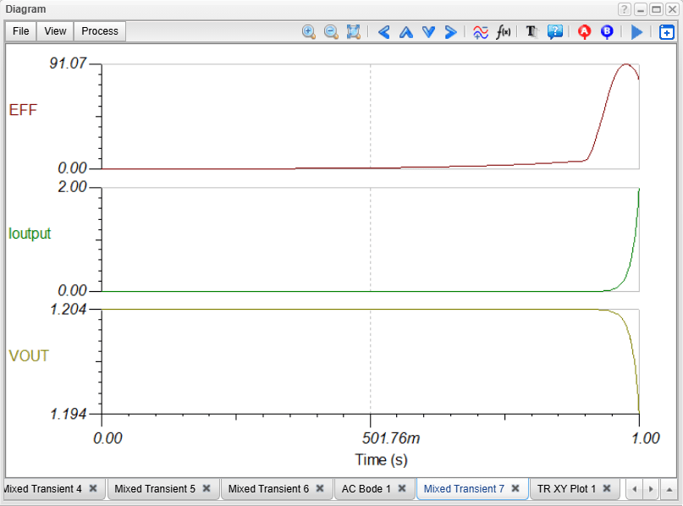Viewport: 683px width, 506px height.
Task: Open the View menu
Action: (x=55, y=31)
